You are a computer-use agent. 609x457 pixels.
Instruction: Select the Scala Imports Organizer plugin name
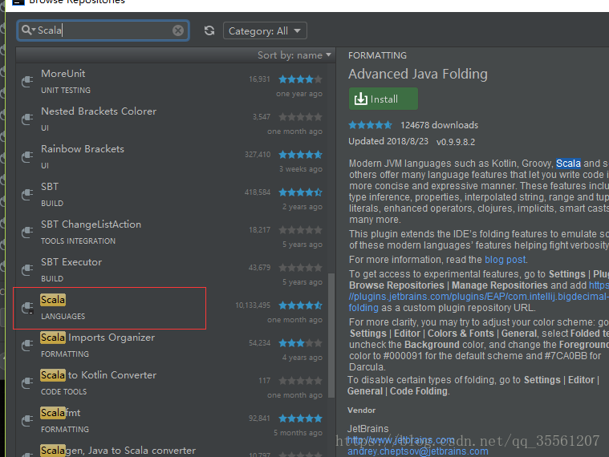pos(97,338)
